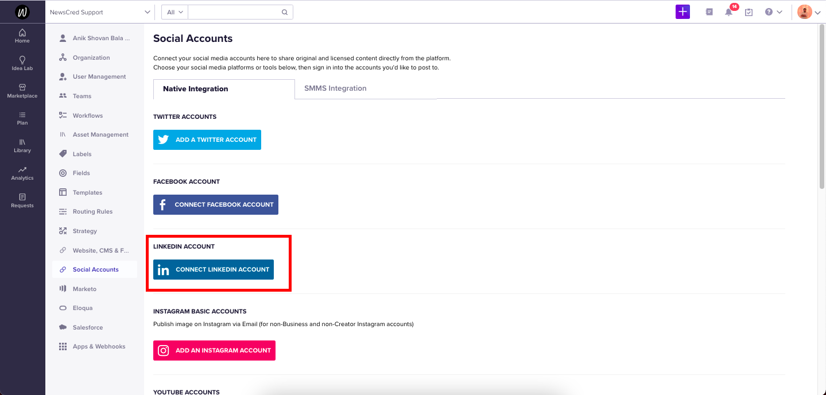The image size is (826, 395).
Task: Click the LinkedIn Account section label
Action: 184,246
